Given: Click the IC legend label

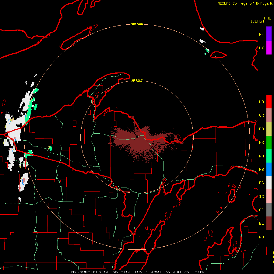Looking at the screenshot, I should 261,197.
